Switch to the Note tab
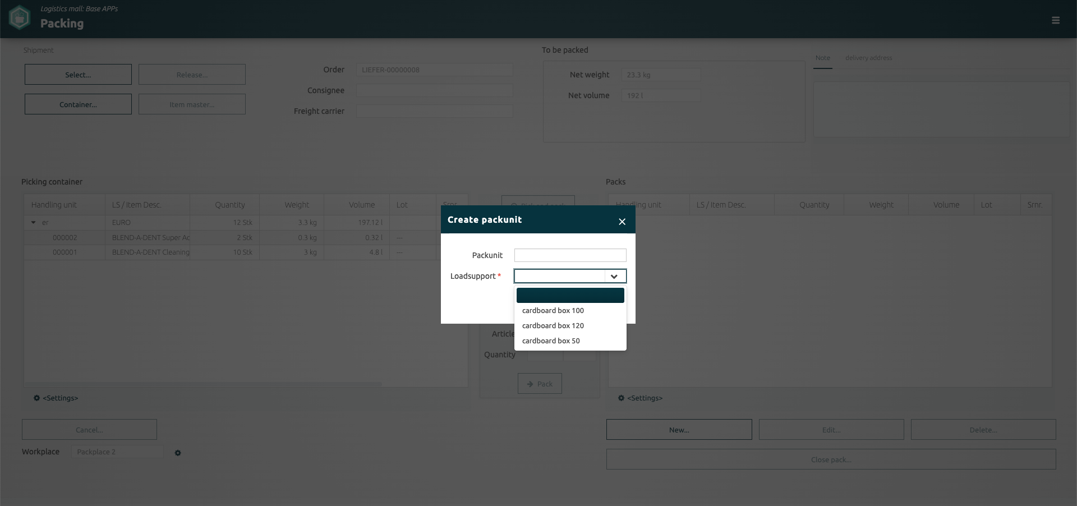Image resolution: width=1077 pixels, height=506 pixels. tap(822, 58)
